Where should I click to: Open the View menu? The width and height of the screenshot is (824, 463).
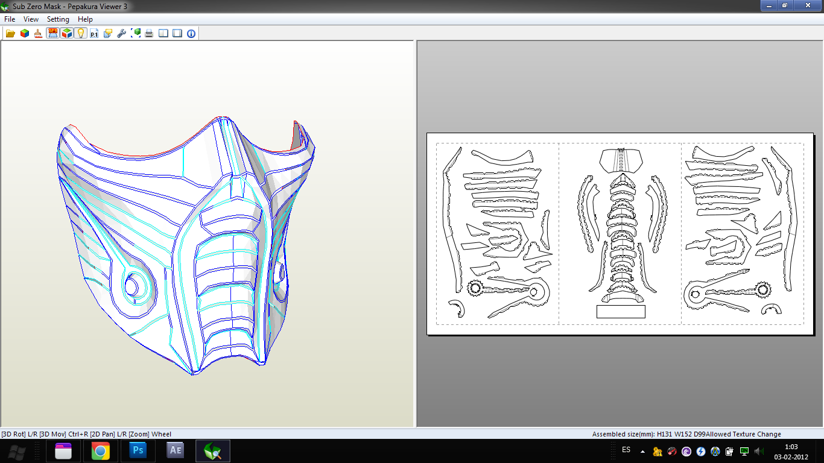[x=31, y=19]
